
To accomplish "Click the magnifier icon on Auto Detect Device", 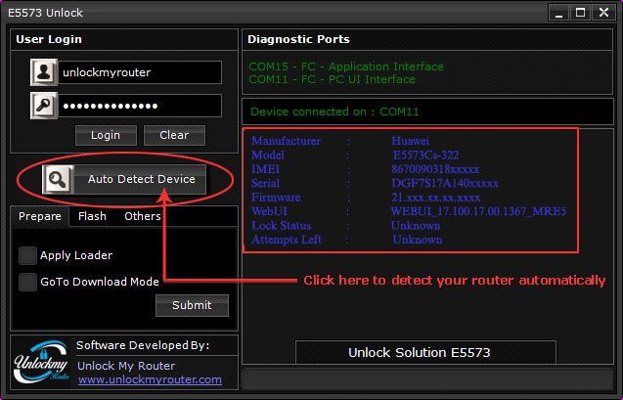I will point(58,180).
